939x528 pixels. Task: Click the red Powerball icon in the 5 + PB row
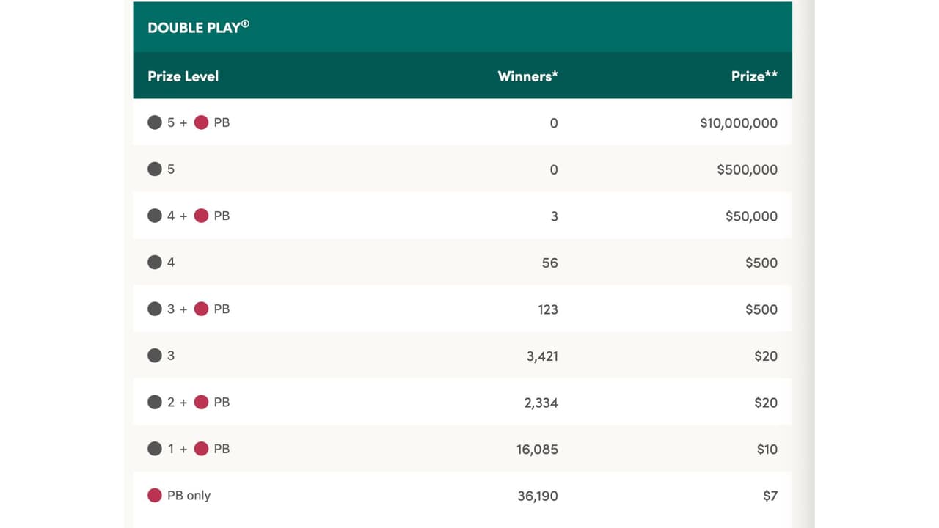tap(201, 122)
